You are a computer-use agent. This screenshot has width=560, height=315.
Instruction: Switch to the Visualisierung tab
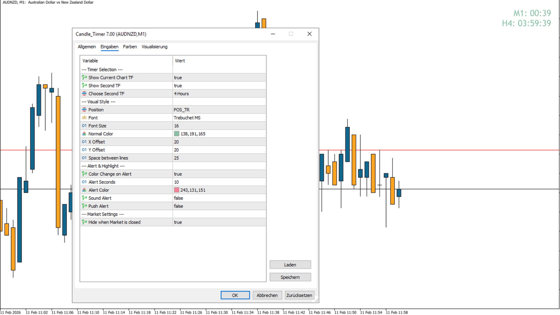(x=154, y=47)
